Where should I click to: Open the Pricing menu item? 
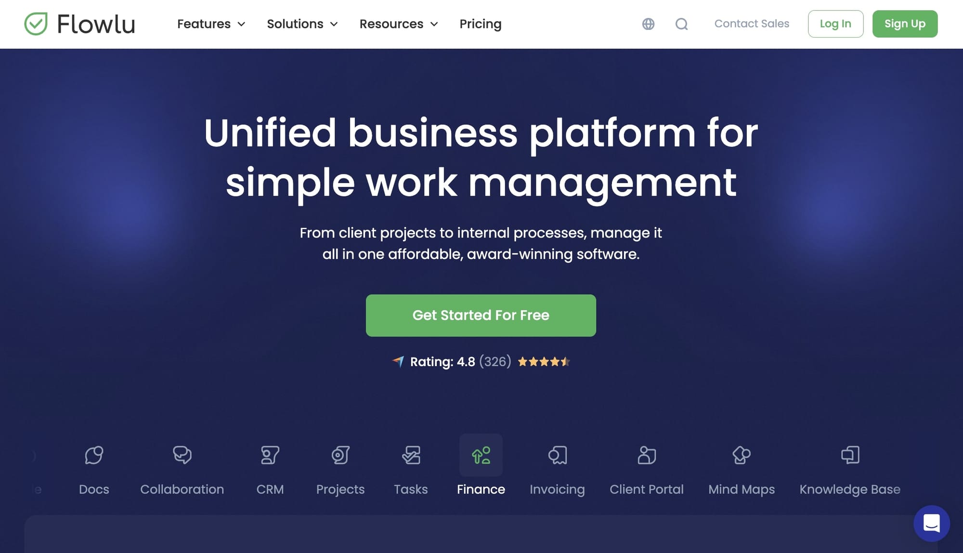point(481,24)
